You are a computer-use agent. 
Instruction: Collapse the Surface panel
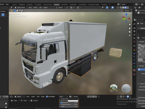[x=138, y=66]
